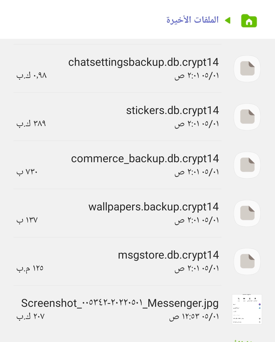The image size is (275, 342).
Task: Open stickers.db.crypt14 file name
Action: pyautogui.click(x=172, y=110)
